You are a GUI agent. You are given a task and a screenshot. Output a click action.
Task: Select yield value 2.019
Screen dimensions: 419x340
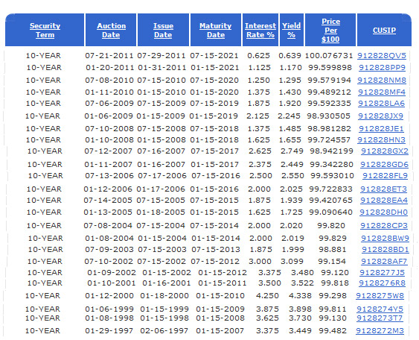(x=292, y=238)
